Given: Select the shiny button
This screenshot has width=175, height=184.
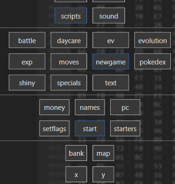Looking at the screenshot, I should 27,82.
